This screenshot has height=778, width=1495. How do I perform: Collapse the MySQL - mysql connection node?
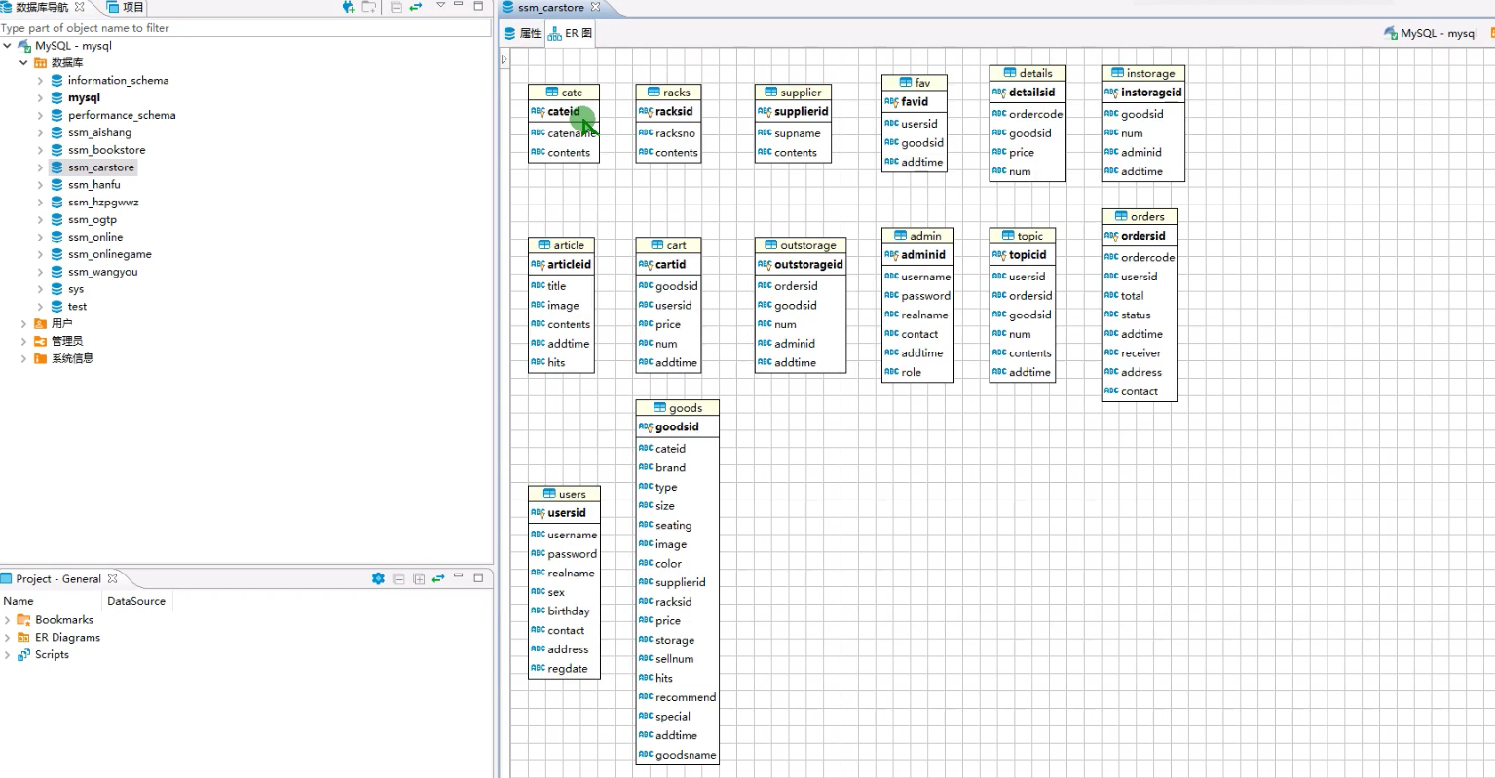pos(8,46)
